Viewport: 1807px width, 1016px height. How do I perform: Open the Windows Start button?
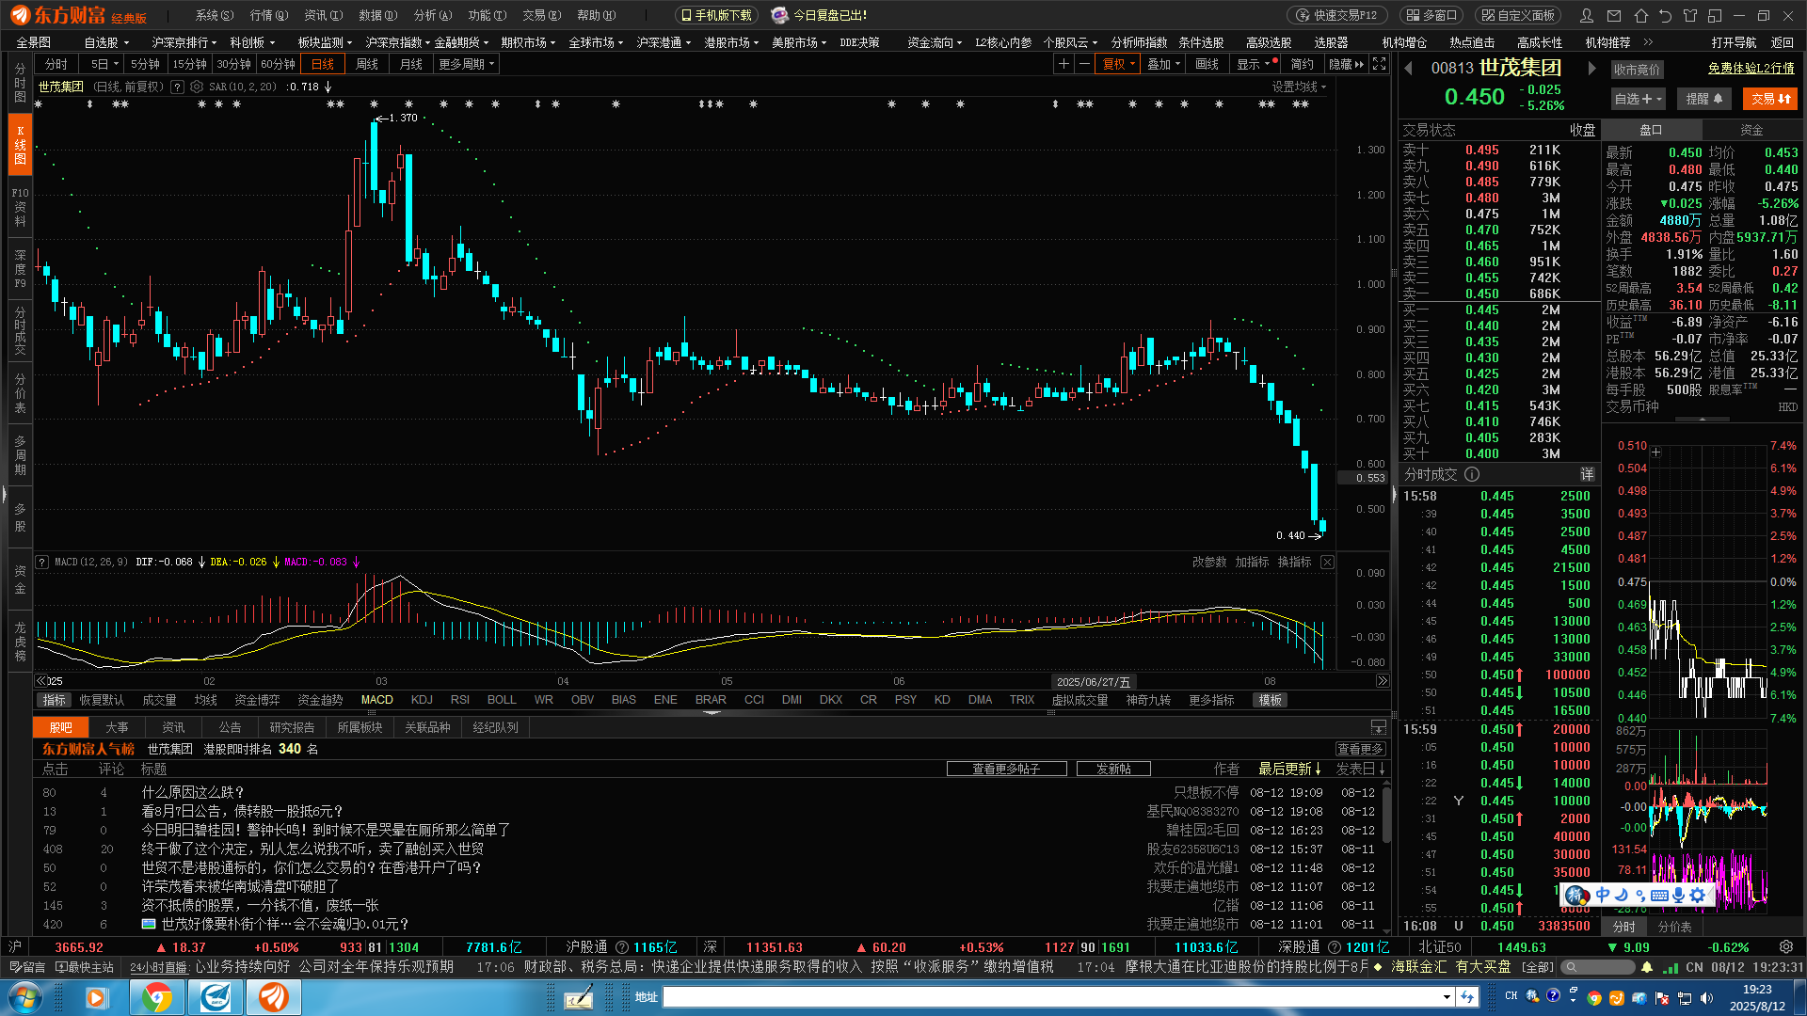coord(24,997)
